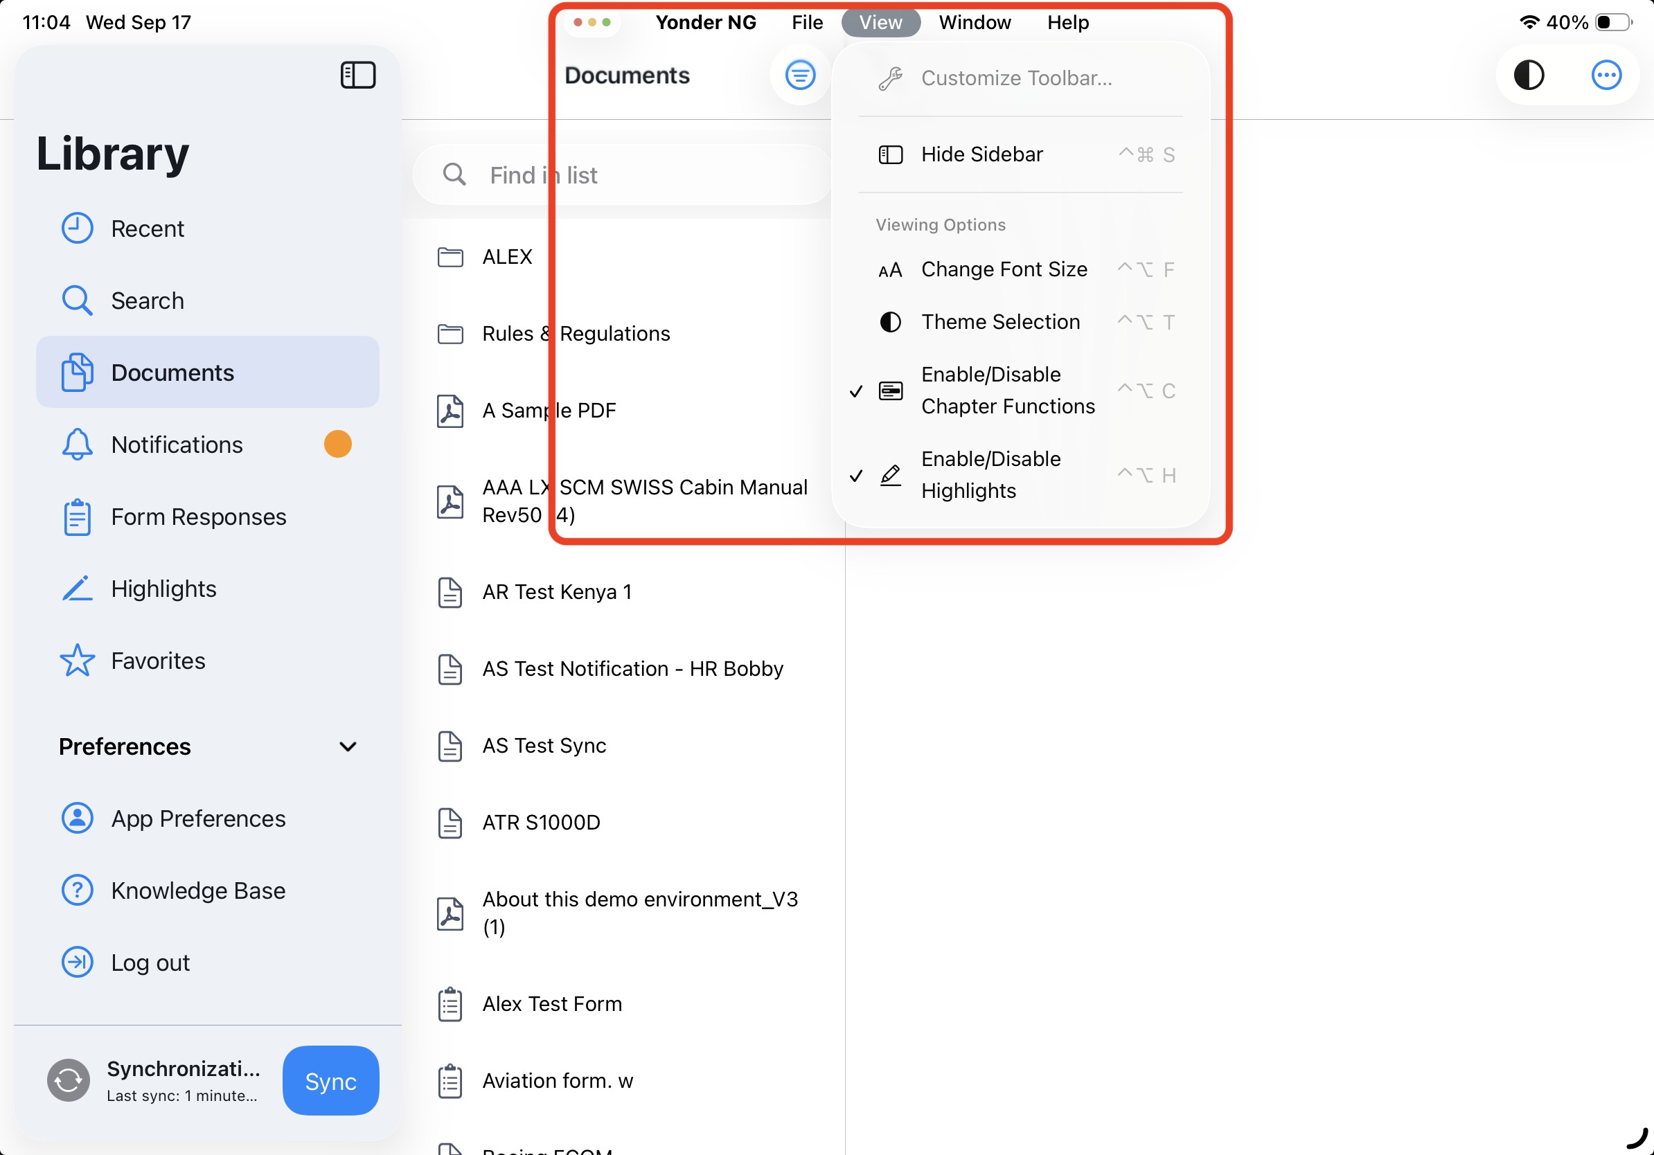1654x1155 pixels.
Task: Click the synchronization status icon
Action: pos(69,1080)
